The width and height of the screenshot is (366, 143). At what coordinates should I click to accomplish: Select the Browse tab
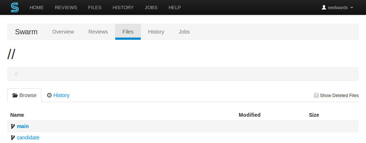(x=24, y=95)
